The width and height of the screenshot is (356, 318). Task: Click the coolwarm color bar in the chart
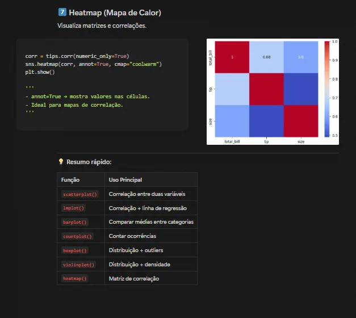click(326, 89)
